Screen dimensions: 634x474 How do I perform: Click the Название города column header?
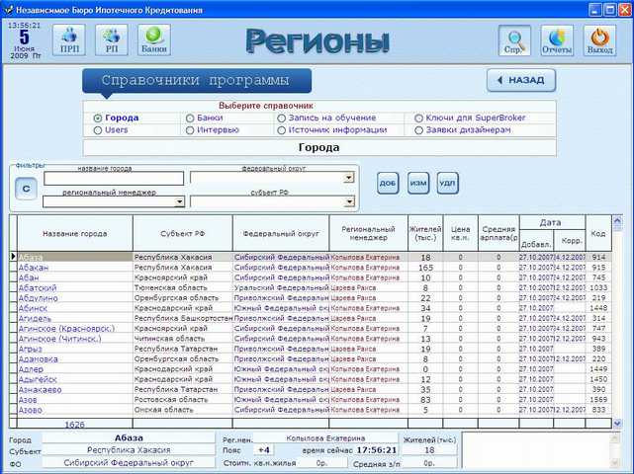coord(75,233)
